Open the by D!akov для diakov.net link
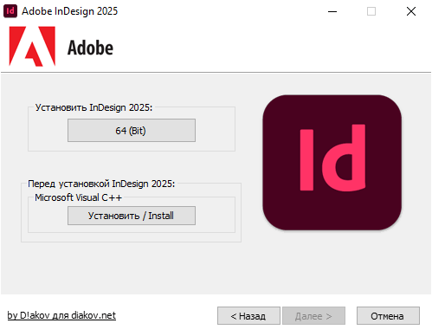This screenshot has width=432, height=336. (x=61, y=315)
